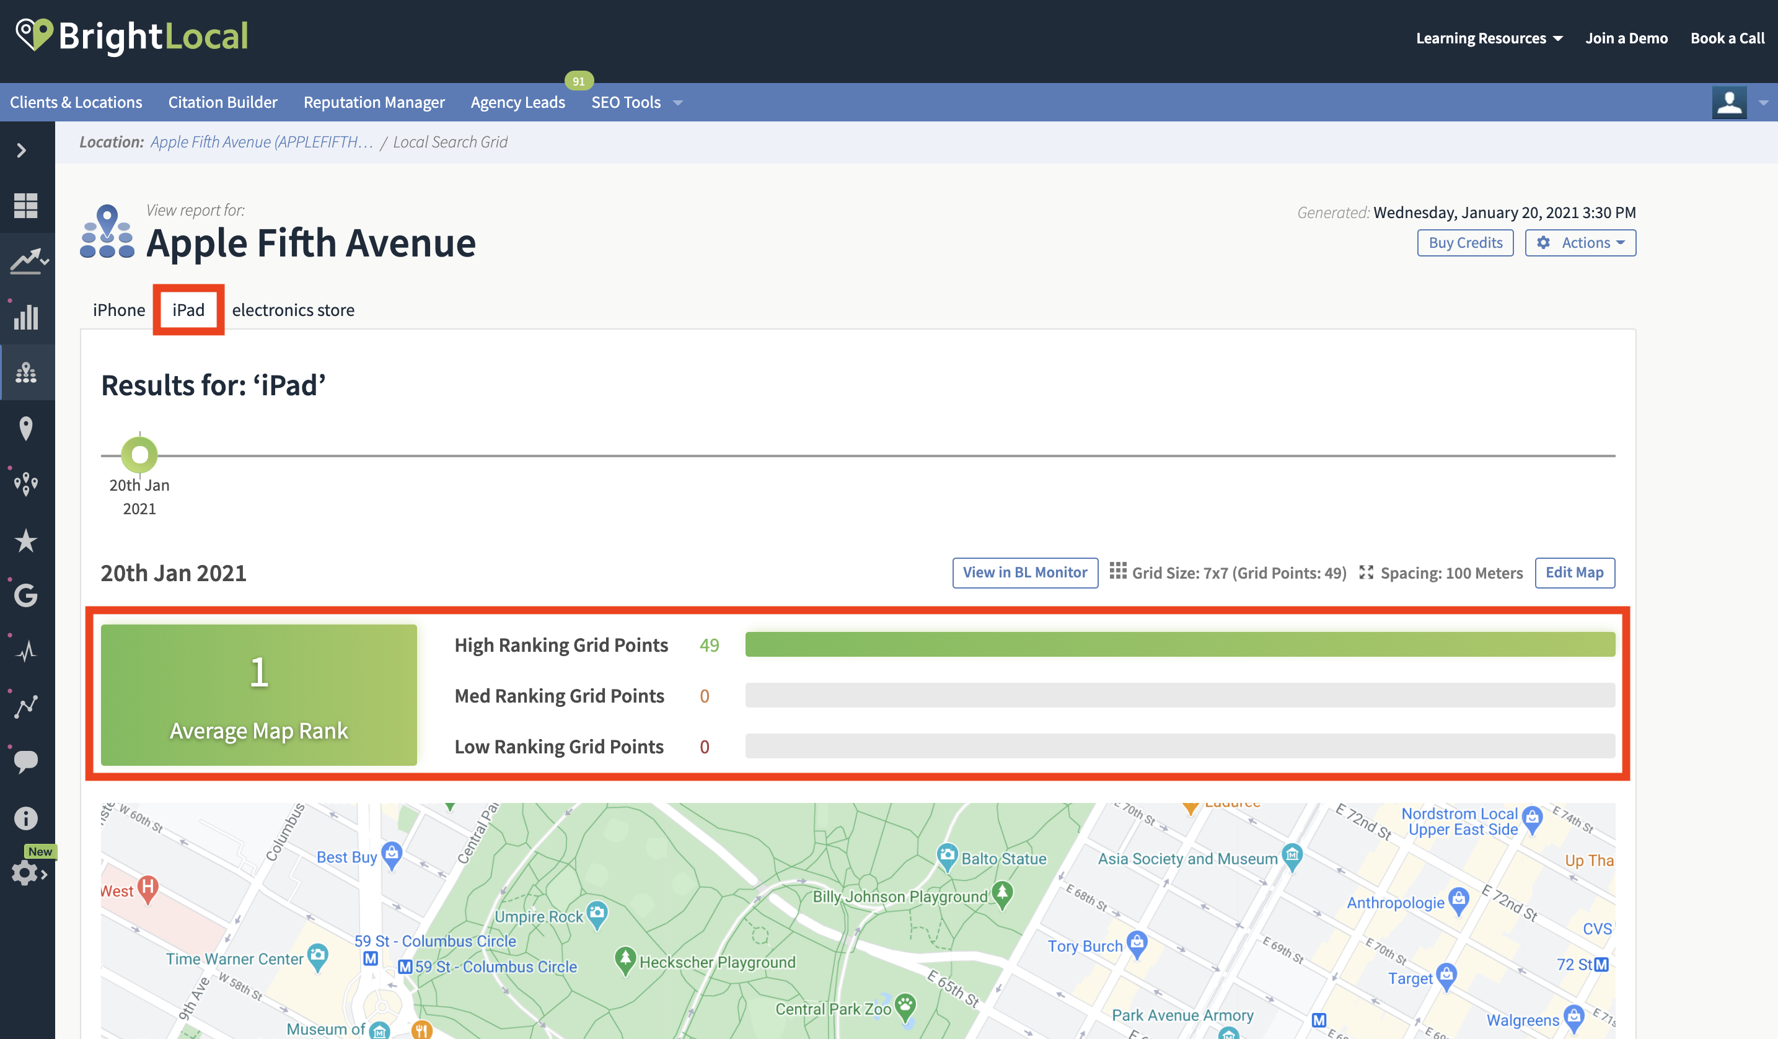Click Join a Demo link

[x=1626, y=38]
